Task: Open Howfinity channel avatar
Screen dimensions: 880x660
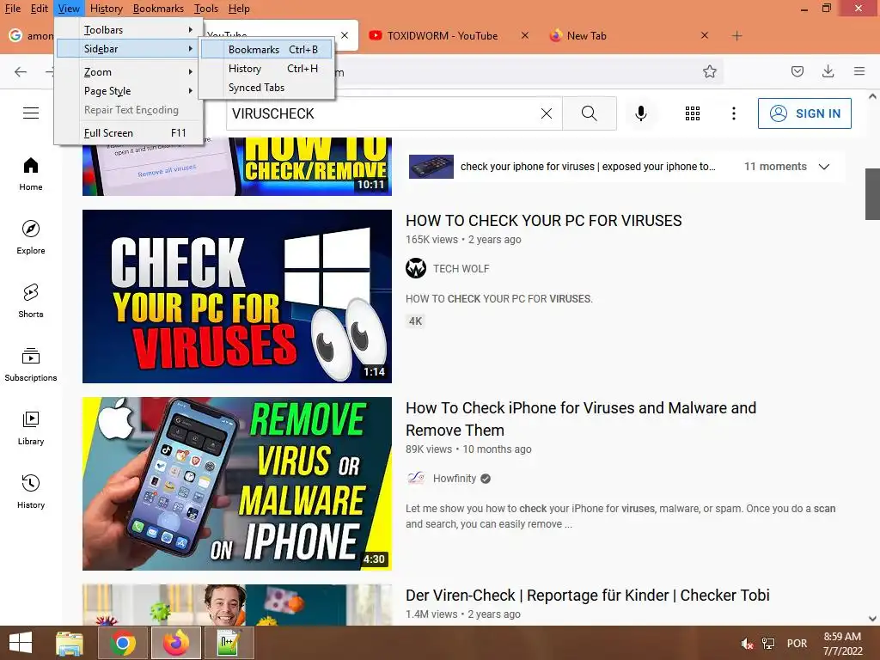Action: (416, 478)
